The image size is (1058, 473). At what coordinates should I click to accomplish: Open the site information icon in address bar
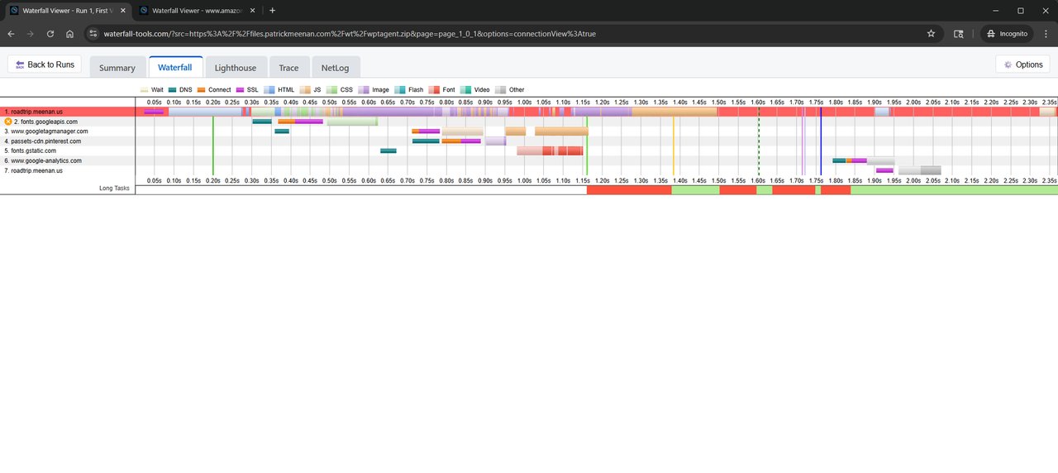(93, 34)
